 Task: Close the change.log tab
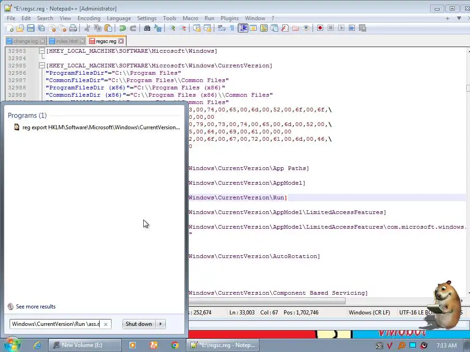(x=42, y=41)
